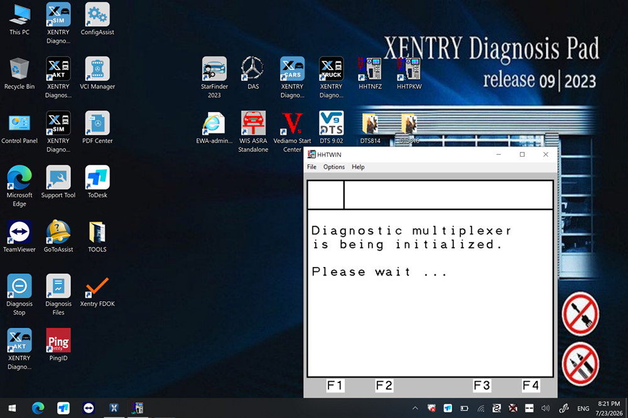Open XENTRY Diagnosis AKT truck icon beside Recycle Bin
This screenshot has width=628, height=418.
pyautogui.click(x=58, y=78)
